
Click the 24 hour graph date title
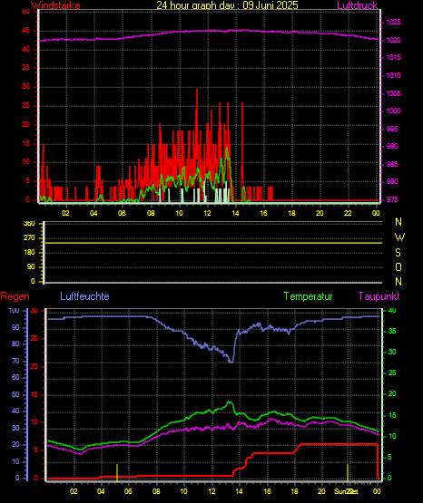(228, 5)
